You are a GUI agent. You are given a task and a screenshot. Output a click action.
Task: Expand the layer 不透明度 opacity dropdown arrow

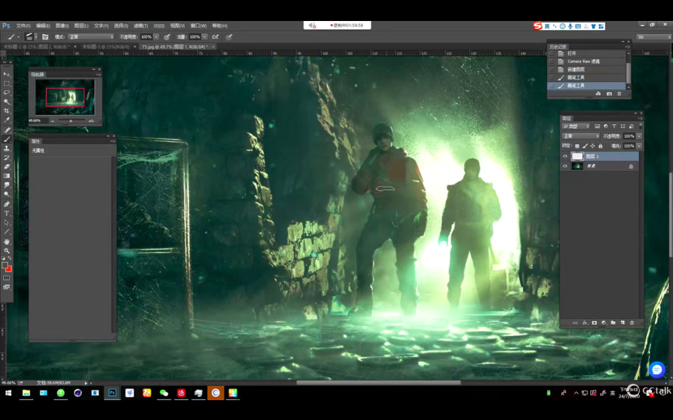point(639,136)
